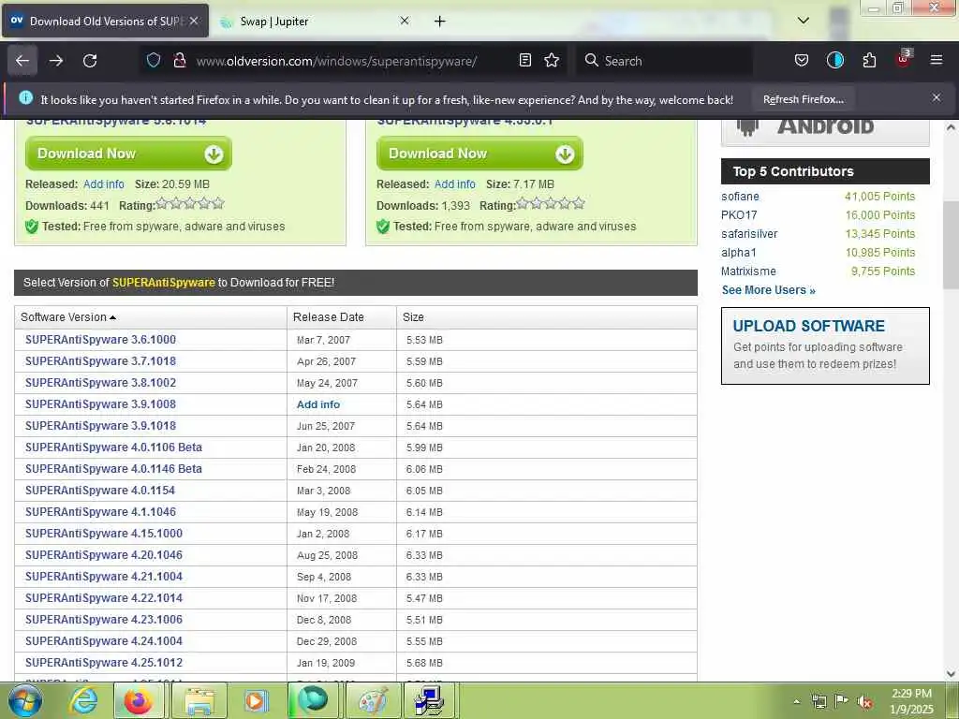Click the Refresh Firefox button
The height and width of the screenshot is (719, 959).
tap(803, 99)
